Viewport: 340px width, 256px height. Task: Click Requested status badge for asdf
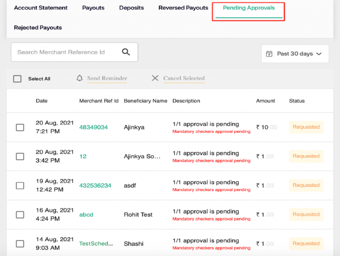(306, 185)
